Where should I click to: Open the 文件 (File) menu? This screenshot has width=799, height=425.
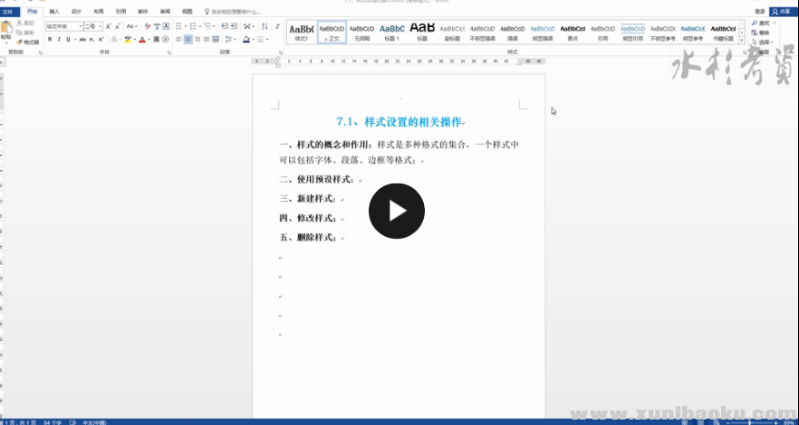click(8, 12)
